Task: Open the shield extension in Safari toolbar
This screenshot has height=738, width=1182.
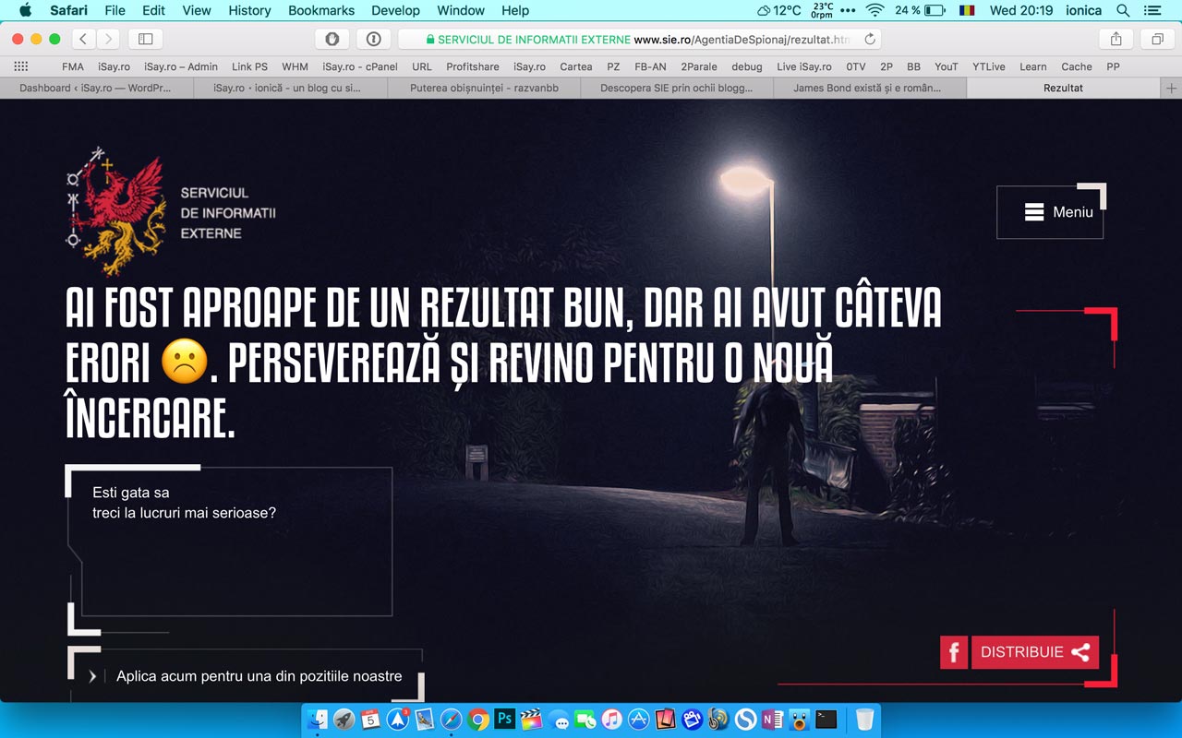Action: click(332, 39)
